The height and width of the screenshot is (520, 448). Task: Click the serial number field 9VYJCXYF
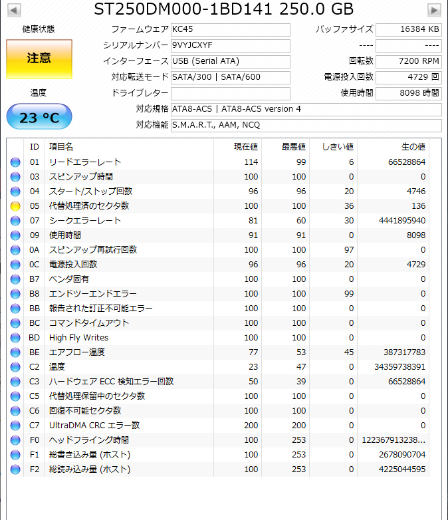(231, 45)
